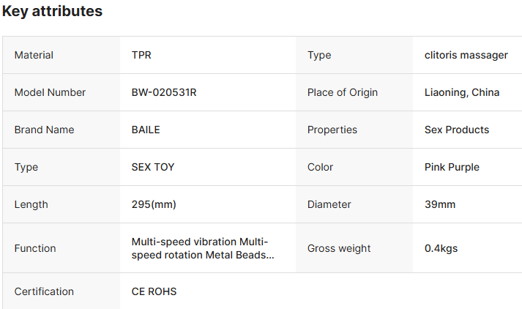Image resolution: width=522 pixels, height=309 pixels.
Task: Select the BAILE brand value
Action: pos(146,130)
